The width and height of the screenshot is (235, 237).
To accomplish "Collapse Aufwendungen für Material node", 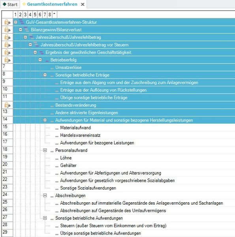I will click(x=45, y=120).
